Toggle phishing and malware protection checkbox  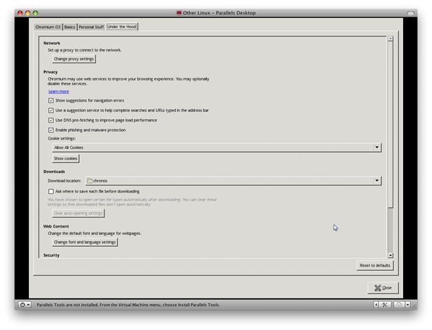click(x=51, y=130)
